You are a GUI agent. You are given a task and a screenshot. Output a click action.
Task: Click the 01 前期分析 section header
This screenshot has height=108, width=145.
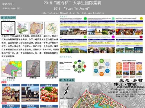[x=8, y=18]
